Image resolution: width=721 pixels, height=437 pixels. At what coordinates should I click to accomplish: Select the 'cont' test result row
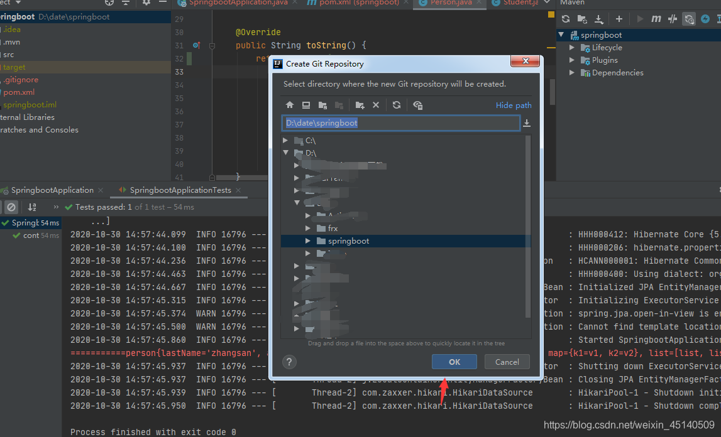tap(31, 235)
